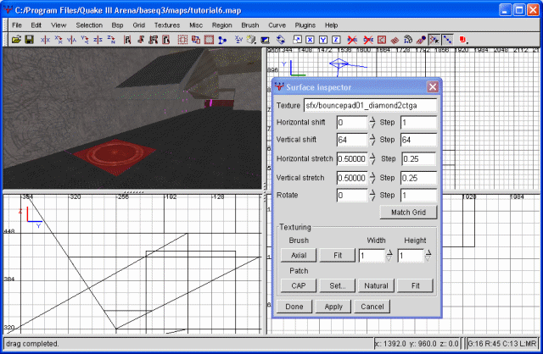543x354 pixels.
Task: Flip selection along the X axis
Action: (x=45, y=40)
